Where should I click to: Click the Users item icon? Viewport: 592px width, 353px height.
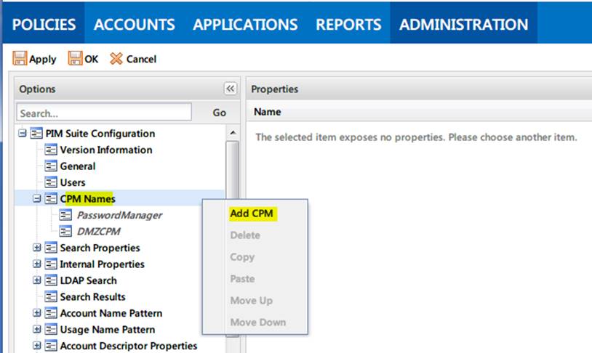pyautogui.click(x=51, y=182)
